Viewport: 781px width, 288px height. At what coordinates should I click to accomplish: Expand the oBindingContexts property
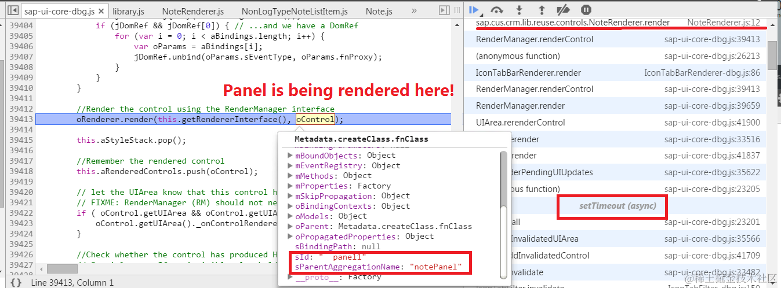pos(290,206)
